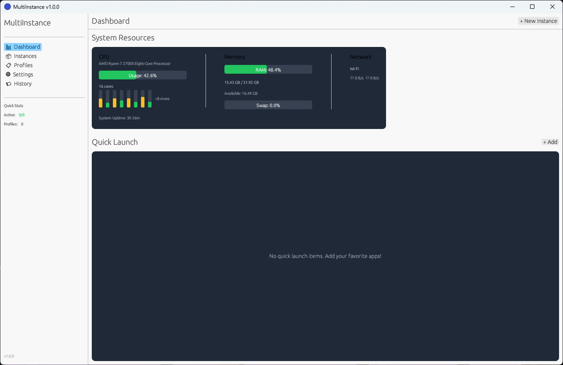
Task: Click the Wi-Fi label in Network panel
Action: [354, 68]
